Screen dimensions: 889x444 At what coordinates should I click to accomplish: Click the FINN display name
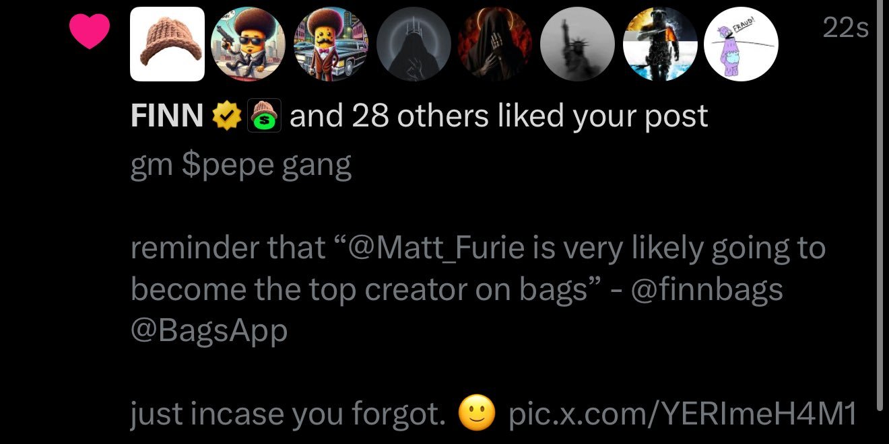click(x=167, y=114)
